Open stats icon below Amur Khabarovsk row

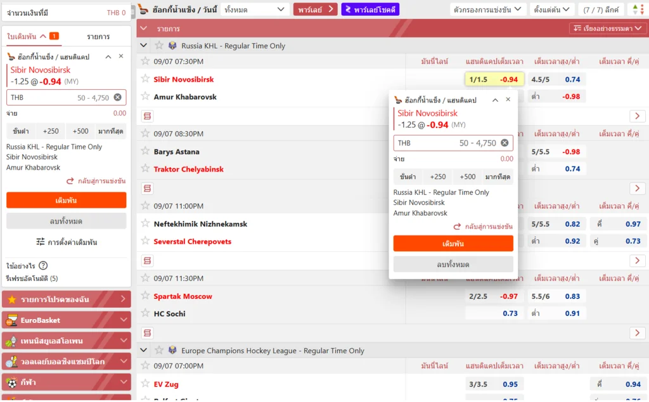(x=147, y=116)
